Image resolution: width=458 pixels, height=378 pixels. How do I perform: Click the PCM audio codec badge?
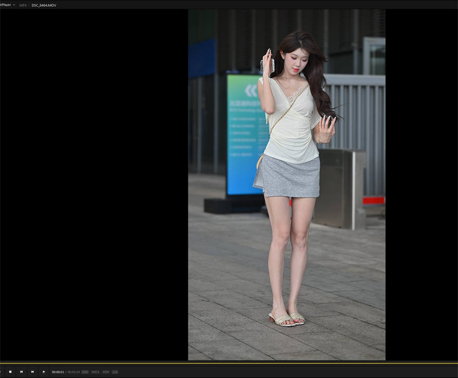pyautogui.click(x=106, y=372)
